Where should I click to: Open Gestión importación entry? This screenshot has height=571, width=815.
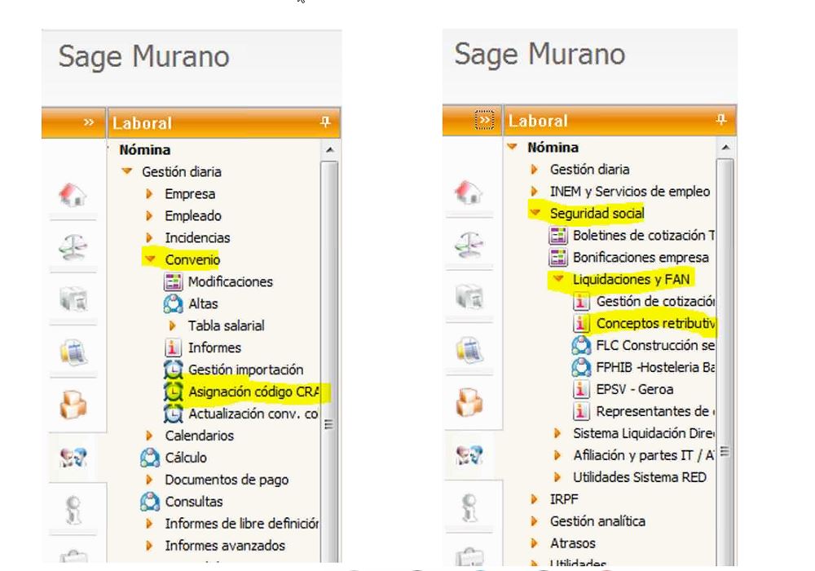(x=246, y=370)
